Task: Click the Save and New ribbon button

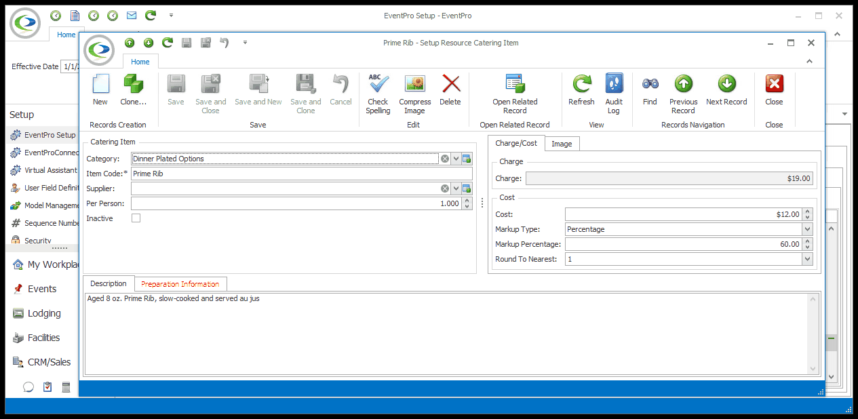Action: point(258,90)
